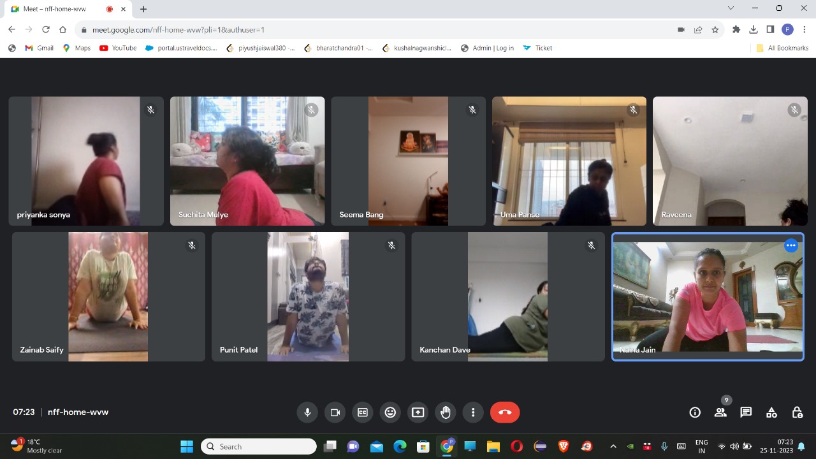The height and width of the screenshot is (459, 816).
Task: Toggle the microphone on or off
Action: point(307,412)
